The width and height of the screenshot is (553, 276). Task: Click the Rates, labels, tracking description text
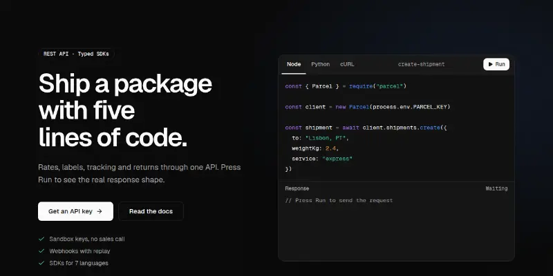[x=140, y=173]
